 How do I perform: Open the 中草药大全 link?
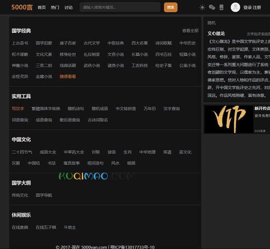(x=74, y=152)
